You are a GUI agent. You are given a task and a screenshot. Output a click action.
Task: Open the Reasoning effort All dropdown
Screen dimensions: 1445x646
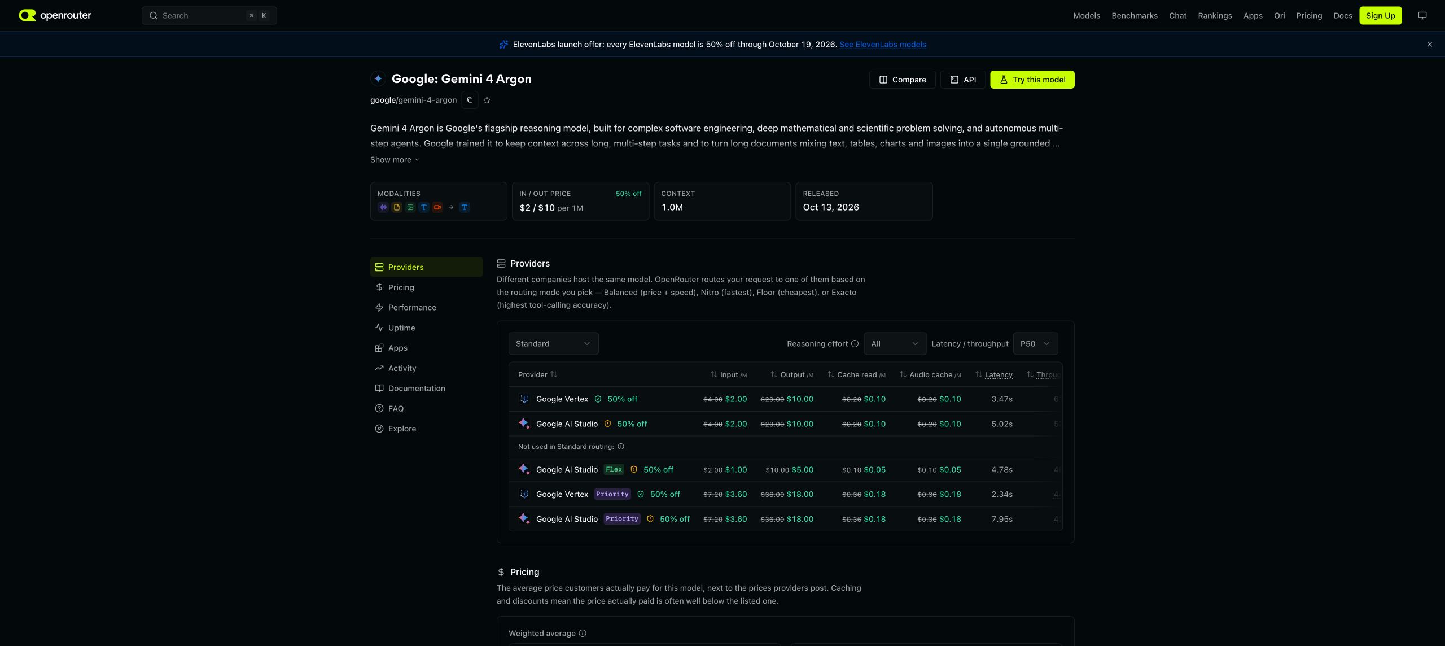click(895, 344)
